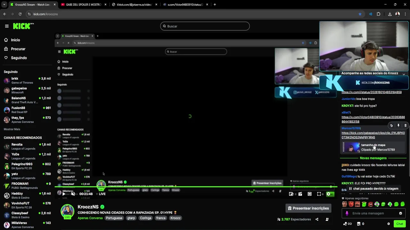
Task: Open Revolta recommended channel
Action: point(27,147)
